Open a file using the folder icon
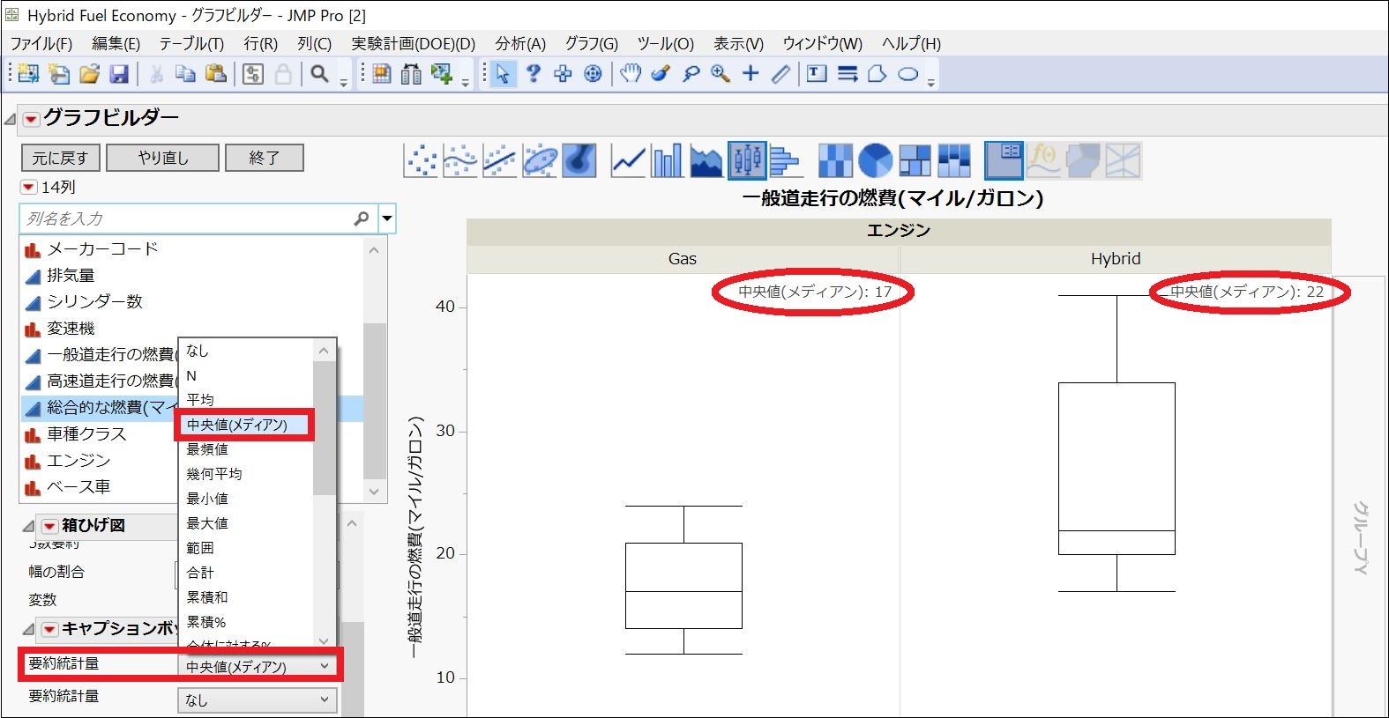1389x718 pixels. point(89,74)
